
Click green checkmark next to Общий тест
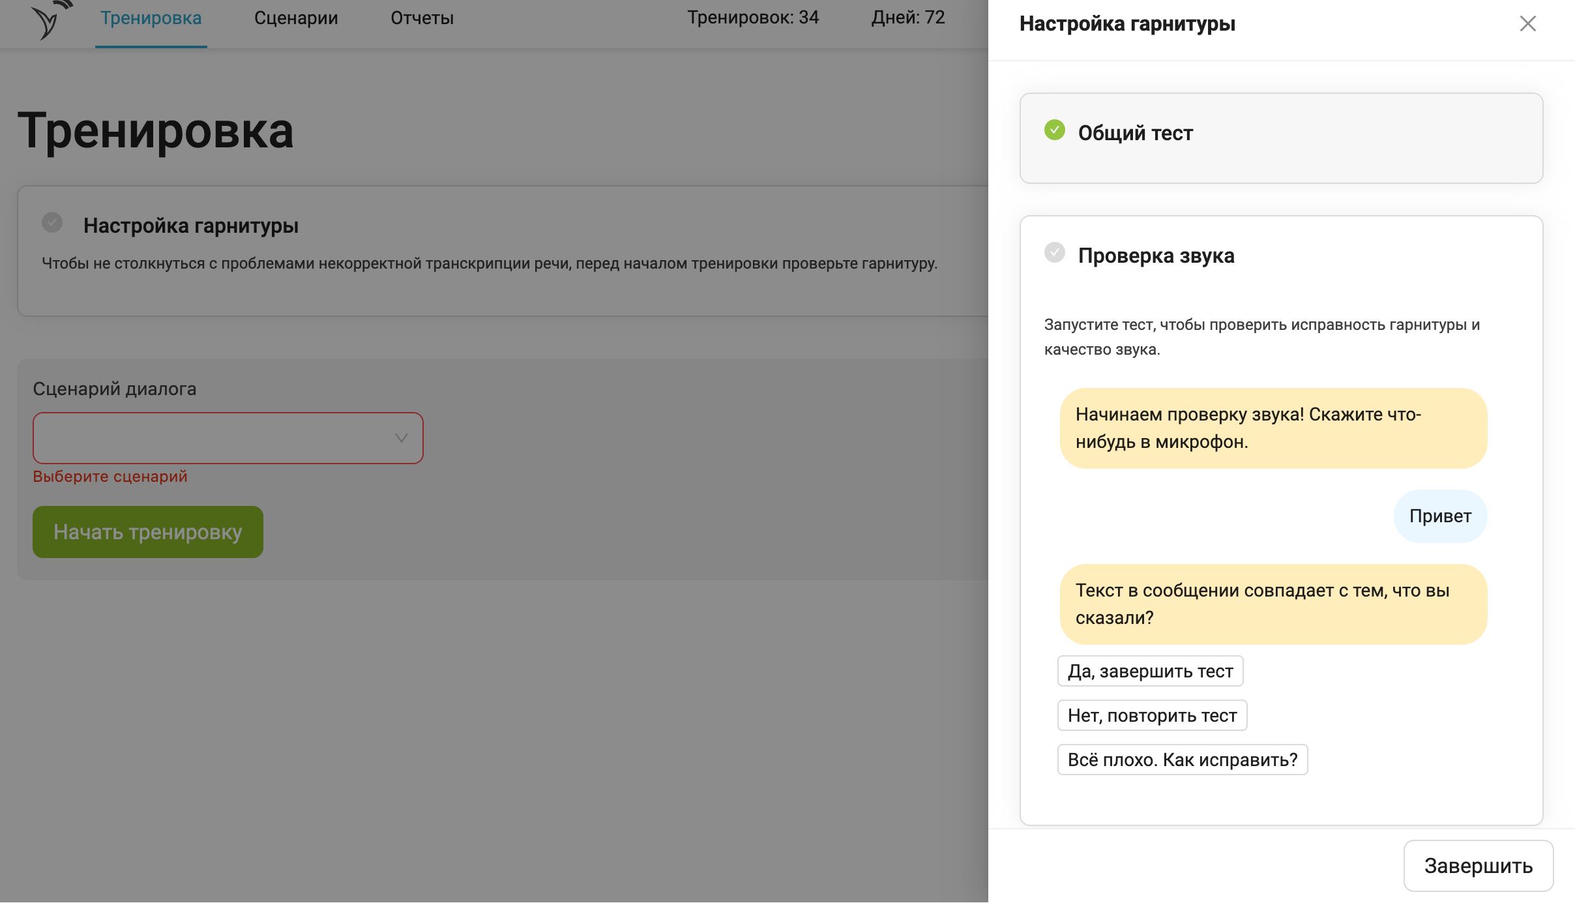coord(1054,130)
